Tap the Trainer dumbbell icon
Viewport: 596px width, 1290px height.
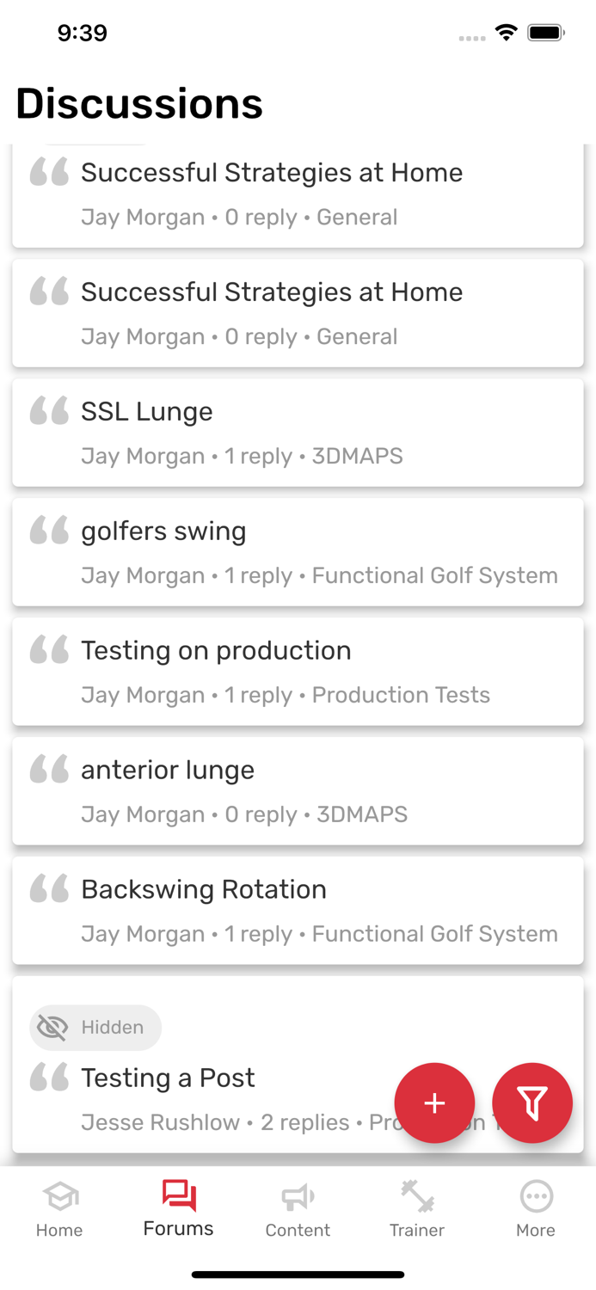tap(416, 1196)
